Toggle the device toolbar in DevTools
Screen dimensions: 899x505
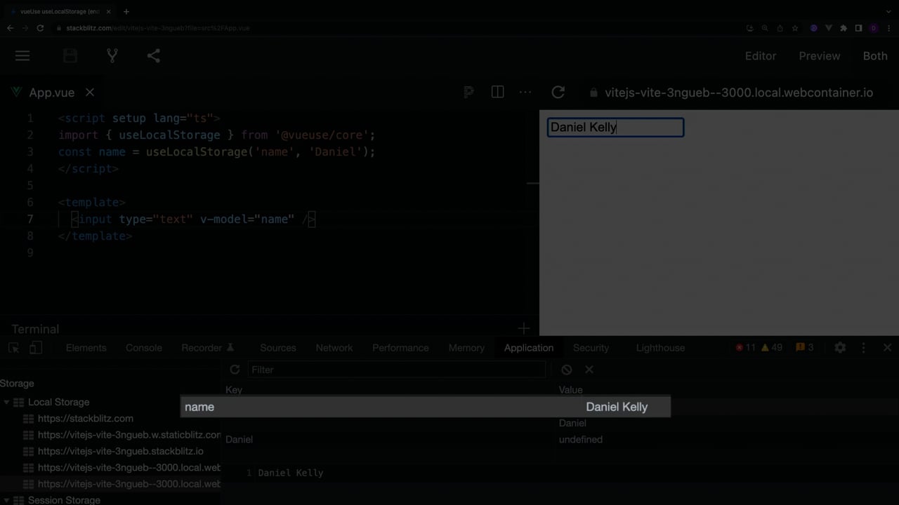coord(36,348)
